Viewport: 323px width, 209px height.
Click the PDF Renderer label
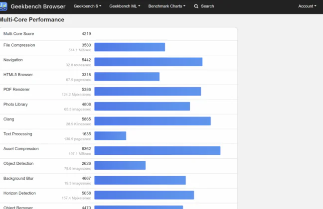coord(16,90)
